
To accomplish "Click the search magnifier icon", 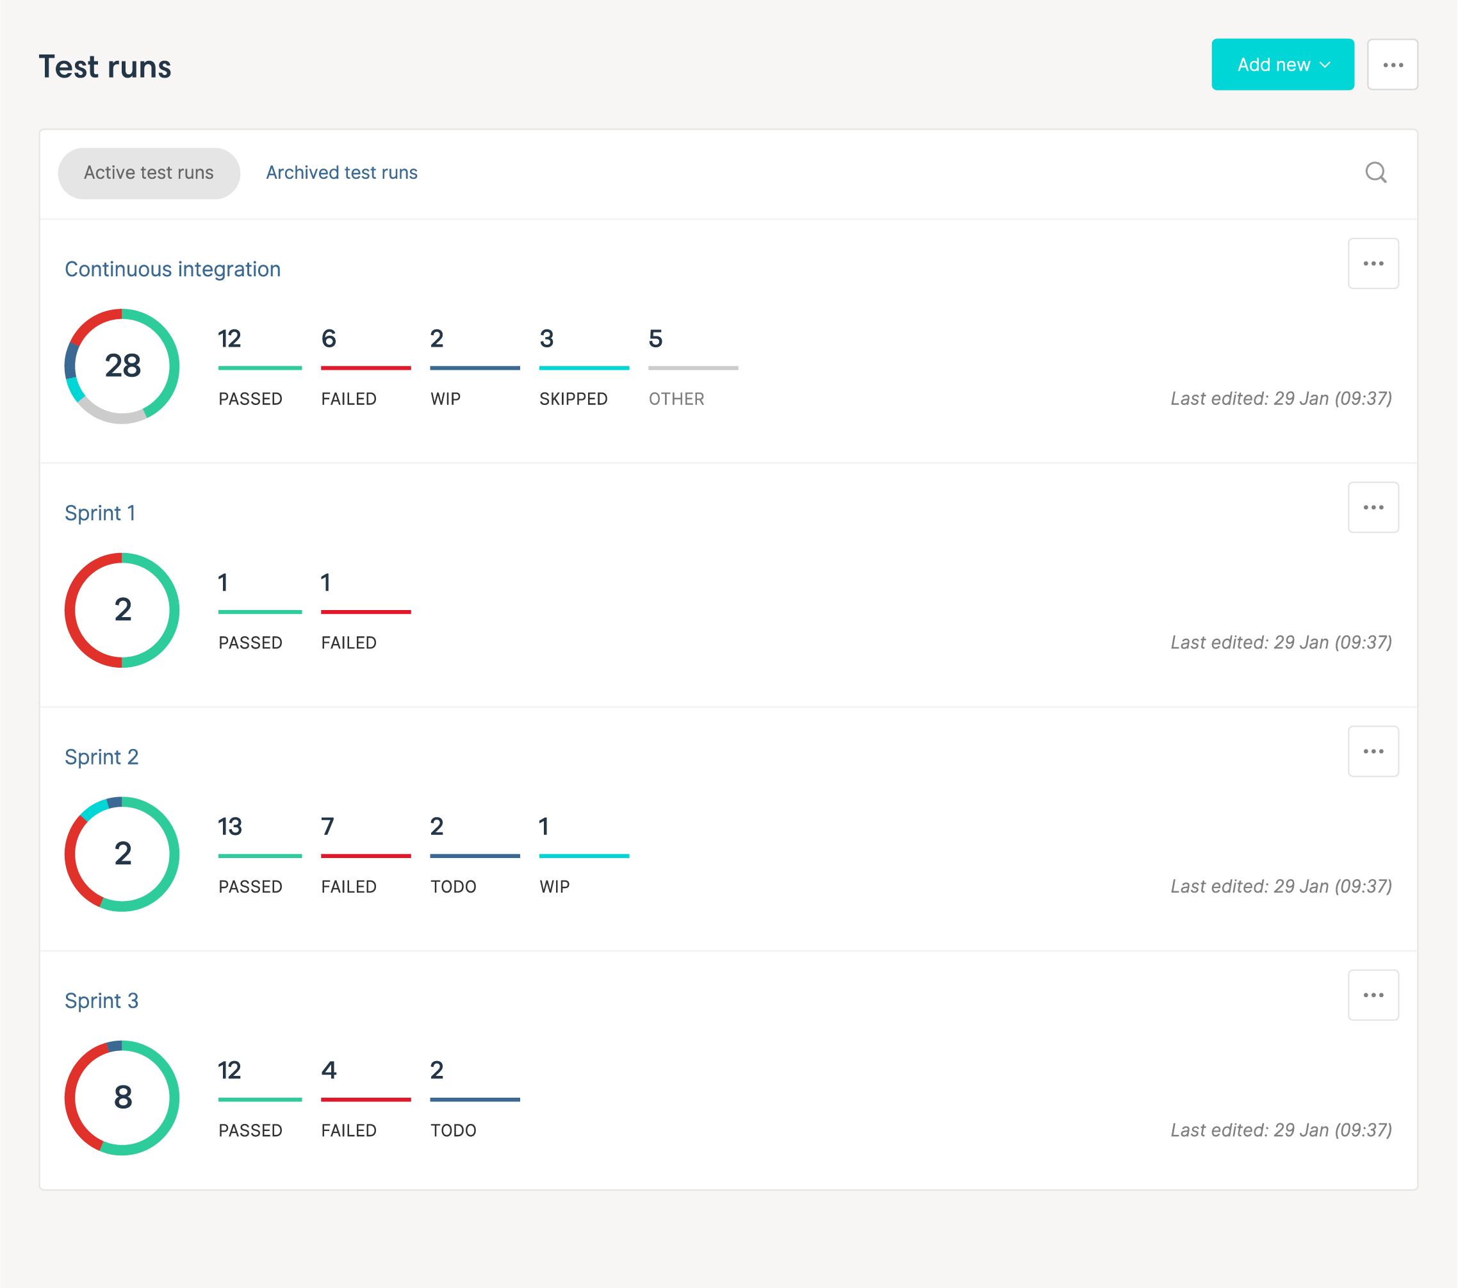I will [1375, 172].
